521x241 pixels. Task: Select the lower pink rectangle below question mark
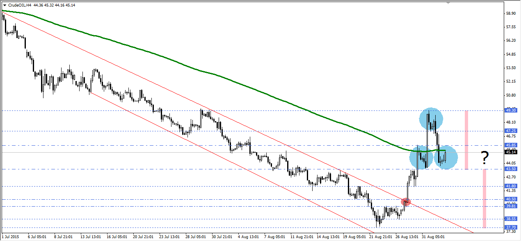(x=484, y=198)
